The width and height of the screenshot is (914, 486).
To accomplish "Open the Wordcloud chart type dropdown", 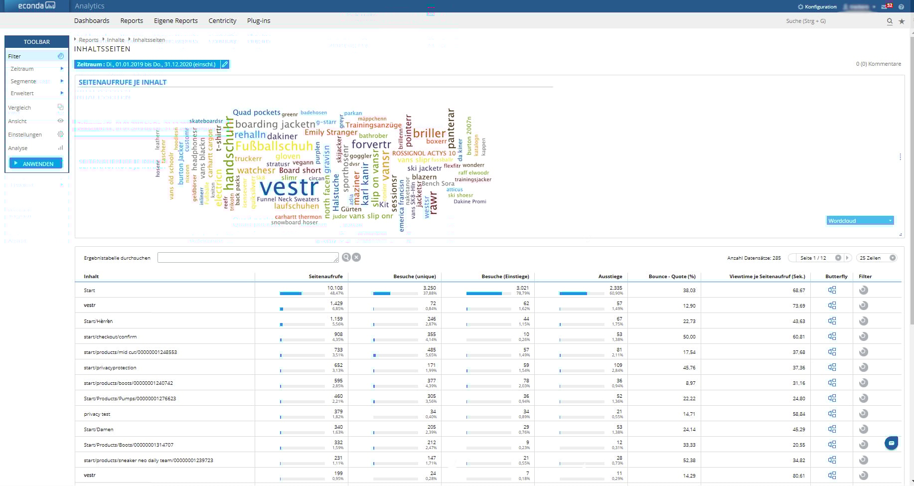I will point(860,221).
